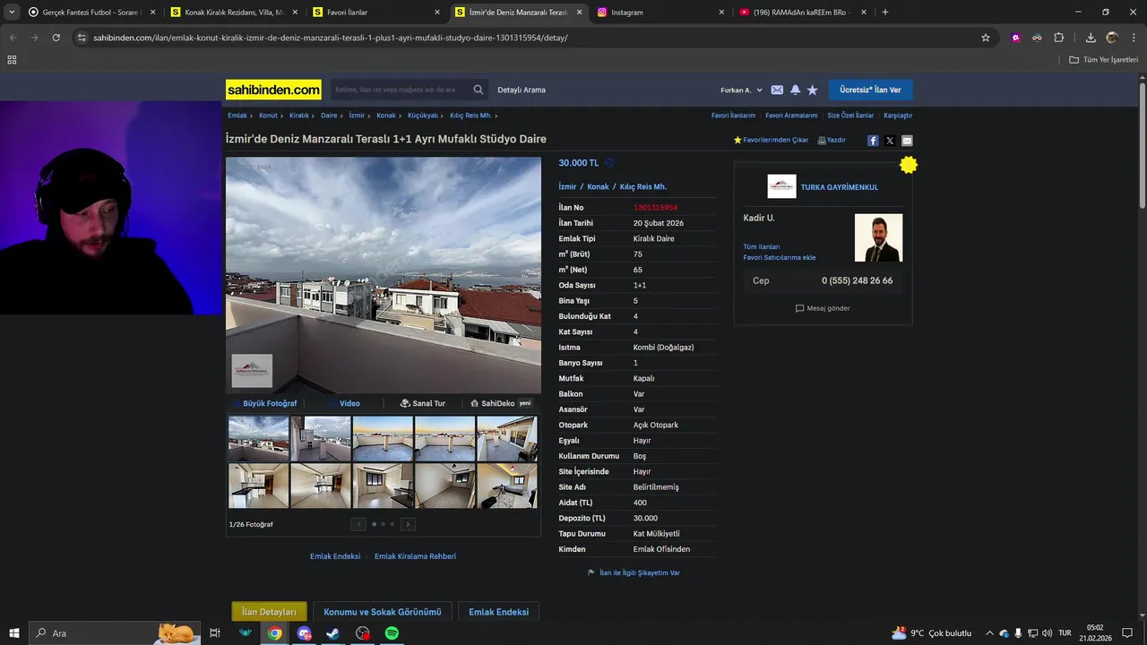Switch to the Sorare browser tab

pyautogui.click(x=91, y=12)
